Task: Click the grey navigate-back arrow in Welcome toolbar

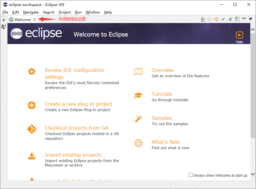Action: point(210,19)
